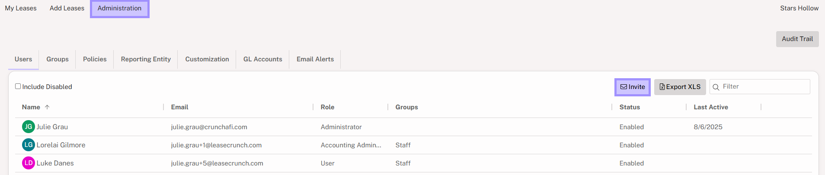
Task: Click Julie Grau's JG avatar icon
Action: coord(29,127)
